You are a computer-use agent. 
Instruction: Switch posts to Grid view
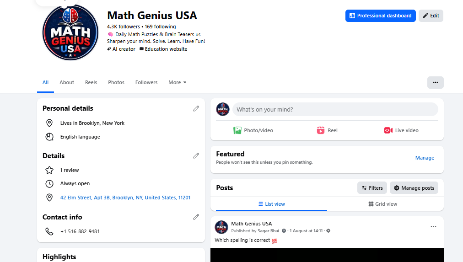(382, 204)
